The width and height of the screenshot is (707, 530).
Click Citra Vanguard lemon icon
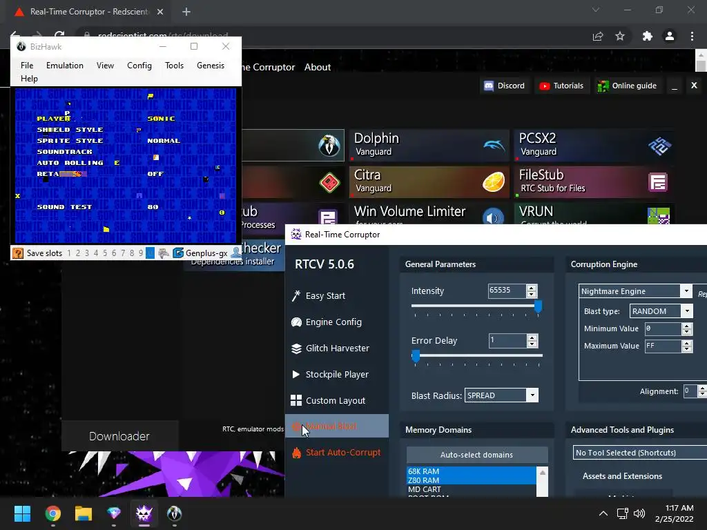493,182
